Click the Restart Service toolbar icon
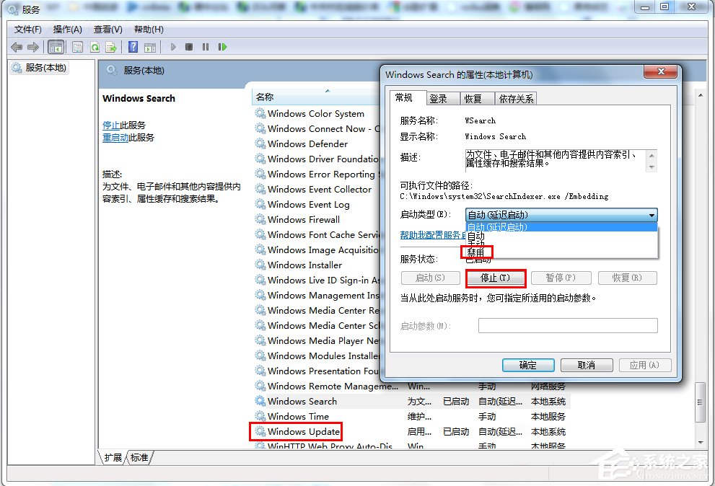715x486 pixels. pos(223,46)
